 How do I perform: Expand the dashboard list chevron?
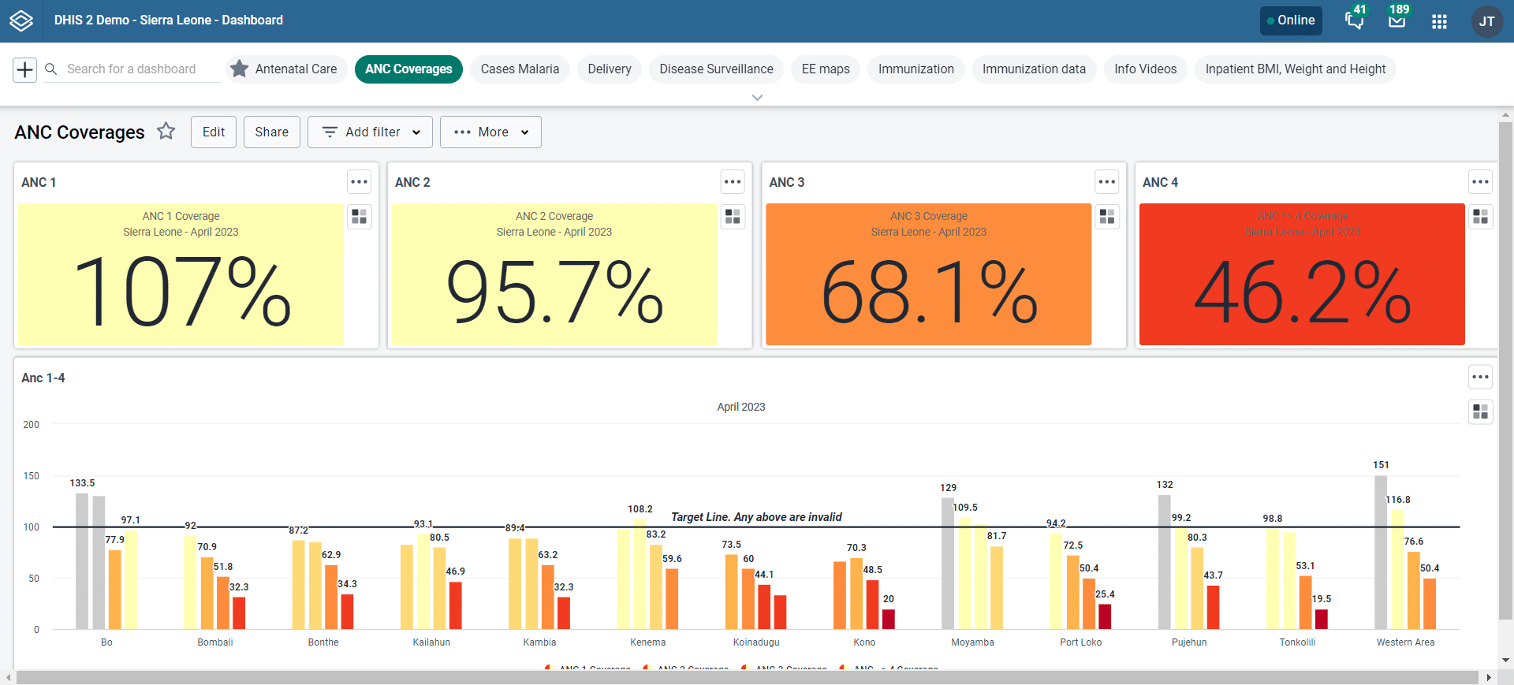(x=757, y=98)
